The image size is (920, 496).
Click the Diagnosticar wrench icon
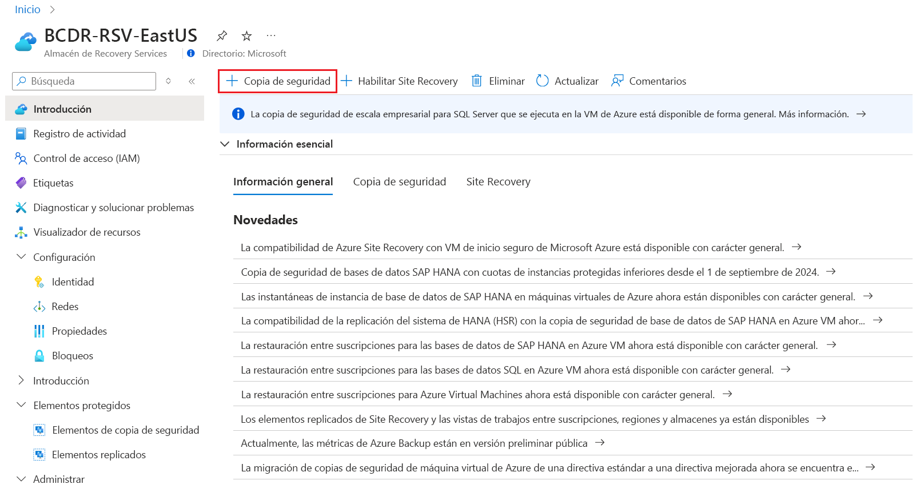coord(21,208)
